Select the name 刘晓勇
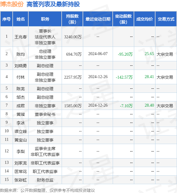This screenshot has width=177, height=193. (21, 66)
